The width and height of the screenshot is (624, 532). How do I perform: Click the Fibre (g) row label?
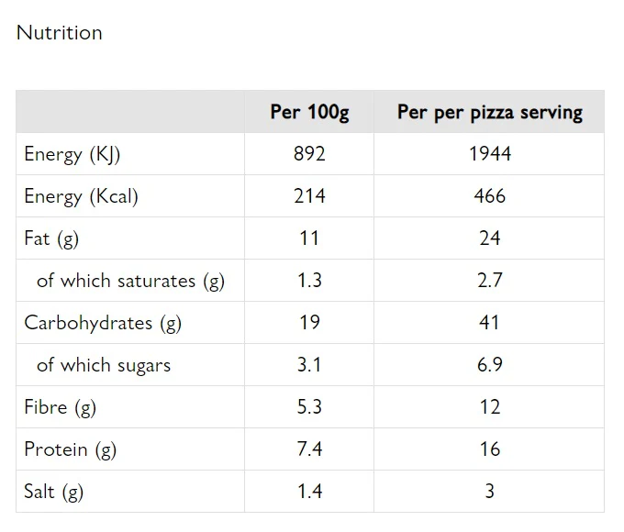(x=60, y=407)
